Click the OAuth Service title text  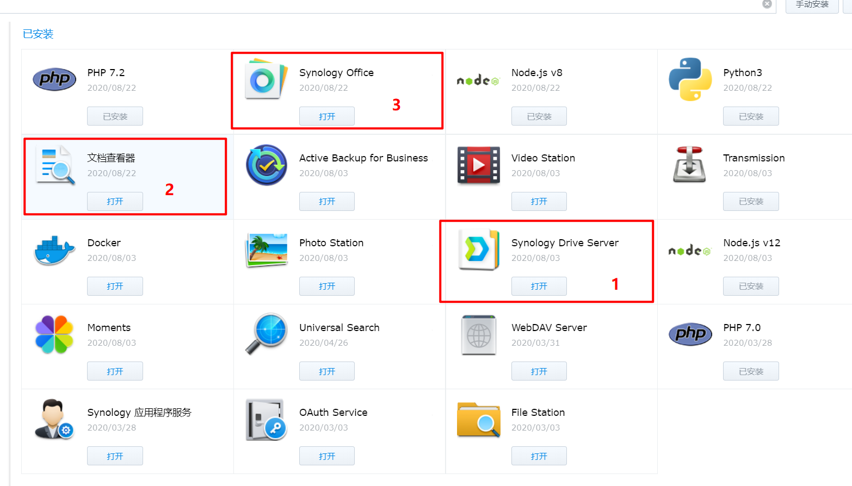coord(334,413)
